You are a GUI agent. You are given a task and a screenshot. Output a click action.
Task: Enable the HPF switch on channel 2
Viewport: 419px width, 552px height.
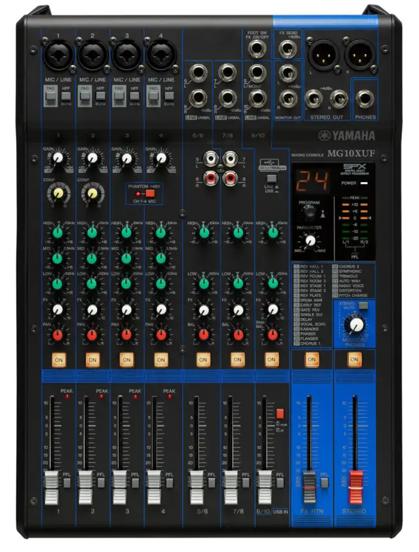[101, 96]
